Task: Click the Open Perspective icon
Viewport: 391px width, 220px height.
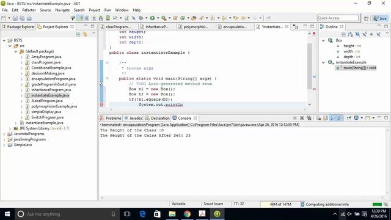Action: [366, 18]
